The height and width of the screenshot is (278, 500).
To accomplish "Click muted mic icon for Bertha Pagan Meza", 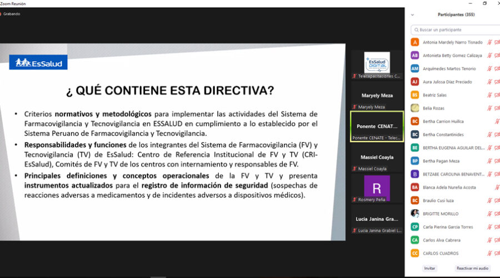I will (489, 161).
